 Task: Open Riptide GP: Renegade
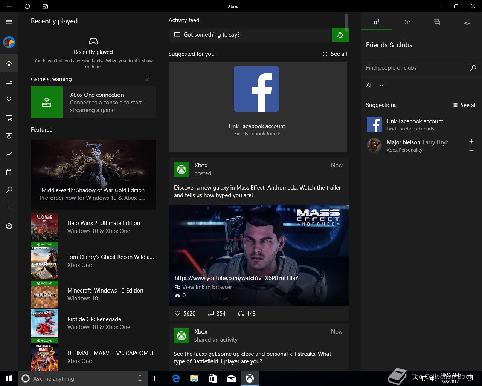93,323
